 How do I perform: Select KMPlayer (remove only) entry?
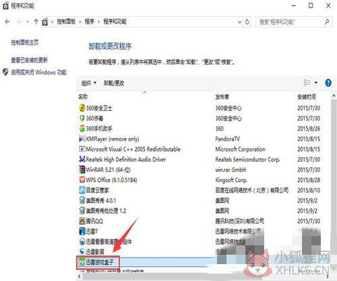[x=113, y=139]
